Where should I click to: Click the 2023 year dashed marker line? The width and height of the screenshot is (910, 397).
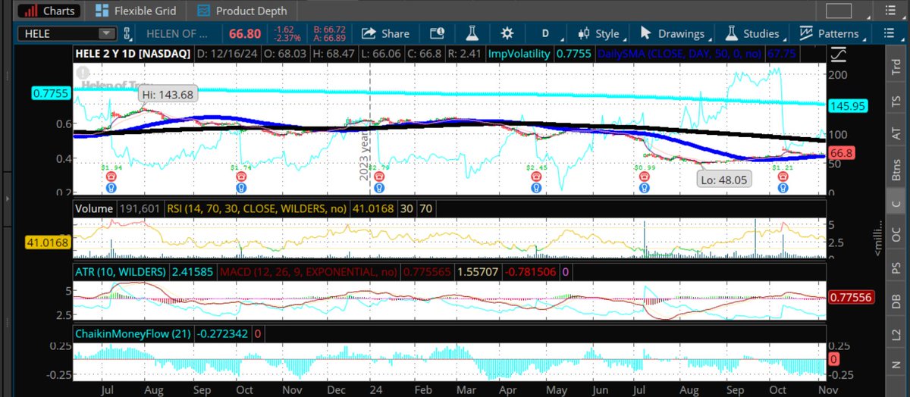369,129
